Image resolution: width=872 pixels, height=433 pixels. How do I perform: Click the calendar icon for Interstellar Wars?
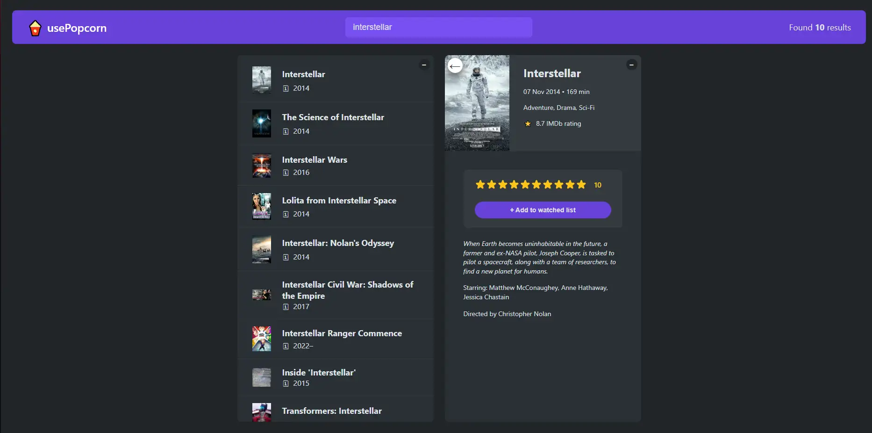coord(286,173)
